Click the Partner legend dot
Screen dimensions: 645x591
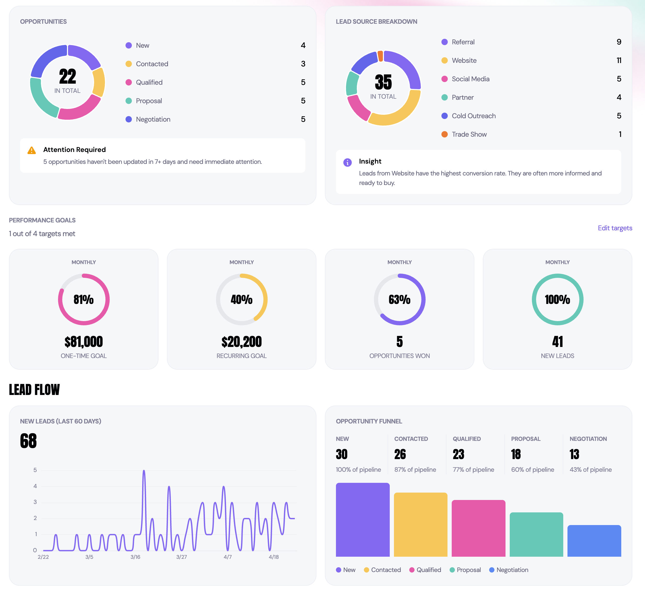pyautogui.click(x=444, y=97)
